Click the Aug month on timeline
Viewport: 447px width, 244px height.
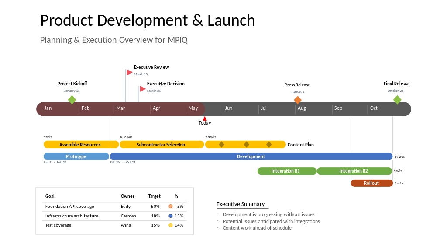click(x=302, y=108)
